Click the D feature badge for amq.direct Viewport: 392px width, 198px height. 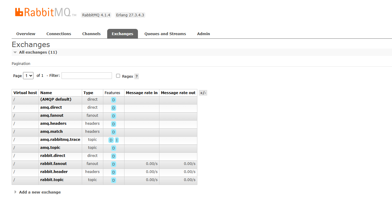point(113,108)
